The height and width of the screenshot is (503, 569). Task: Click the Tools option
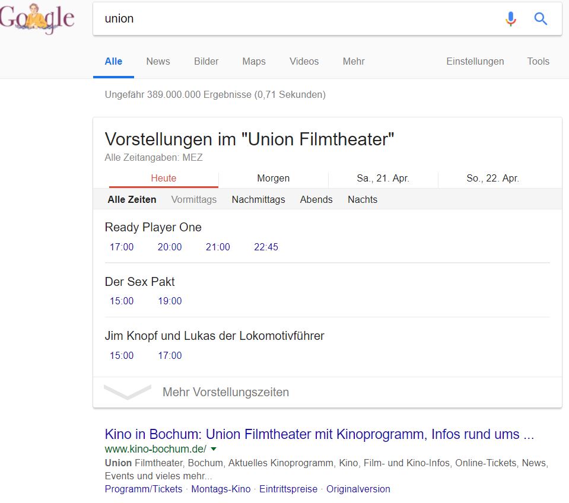538,61
